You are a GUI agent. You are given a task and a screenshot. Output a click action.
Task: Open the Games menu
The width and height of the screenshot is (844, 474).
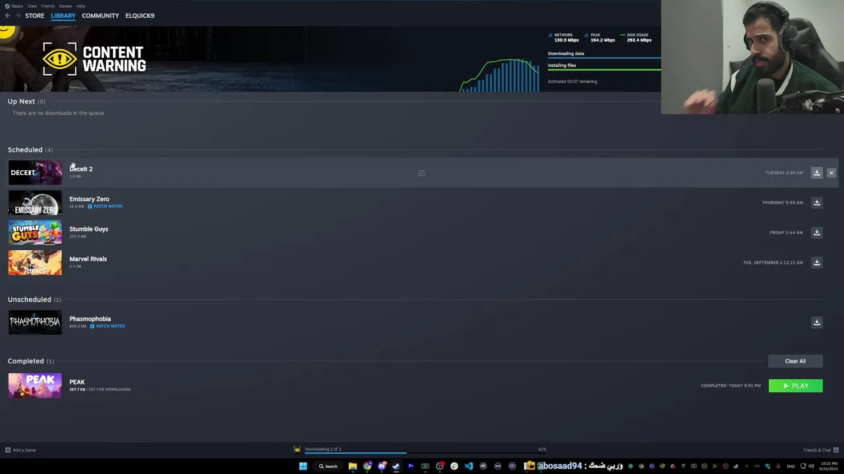tap(65, 6)
